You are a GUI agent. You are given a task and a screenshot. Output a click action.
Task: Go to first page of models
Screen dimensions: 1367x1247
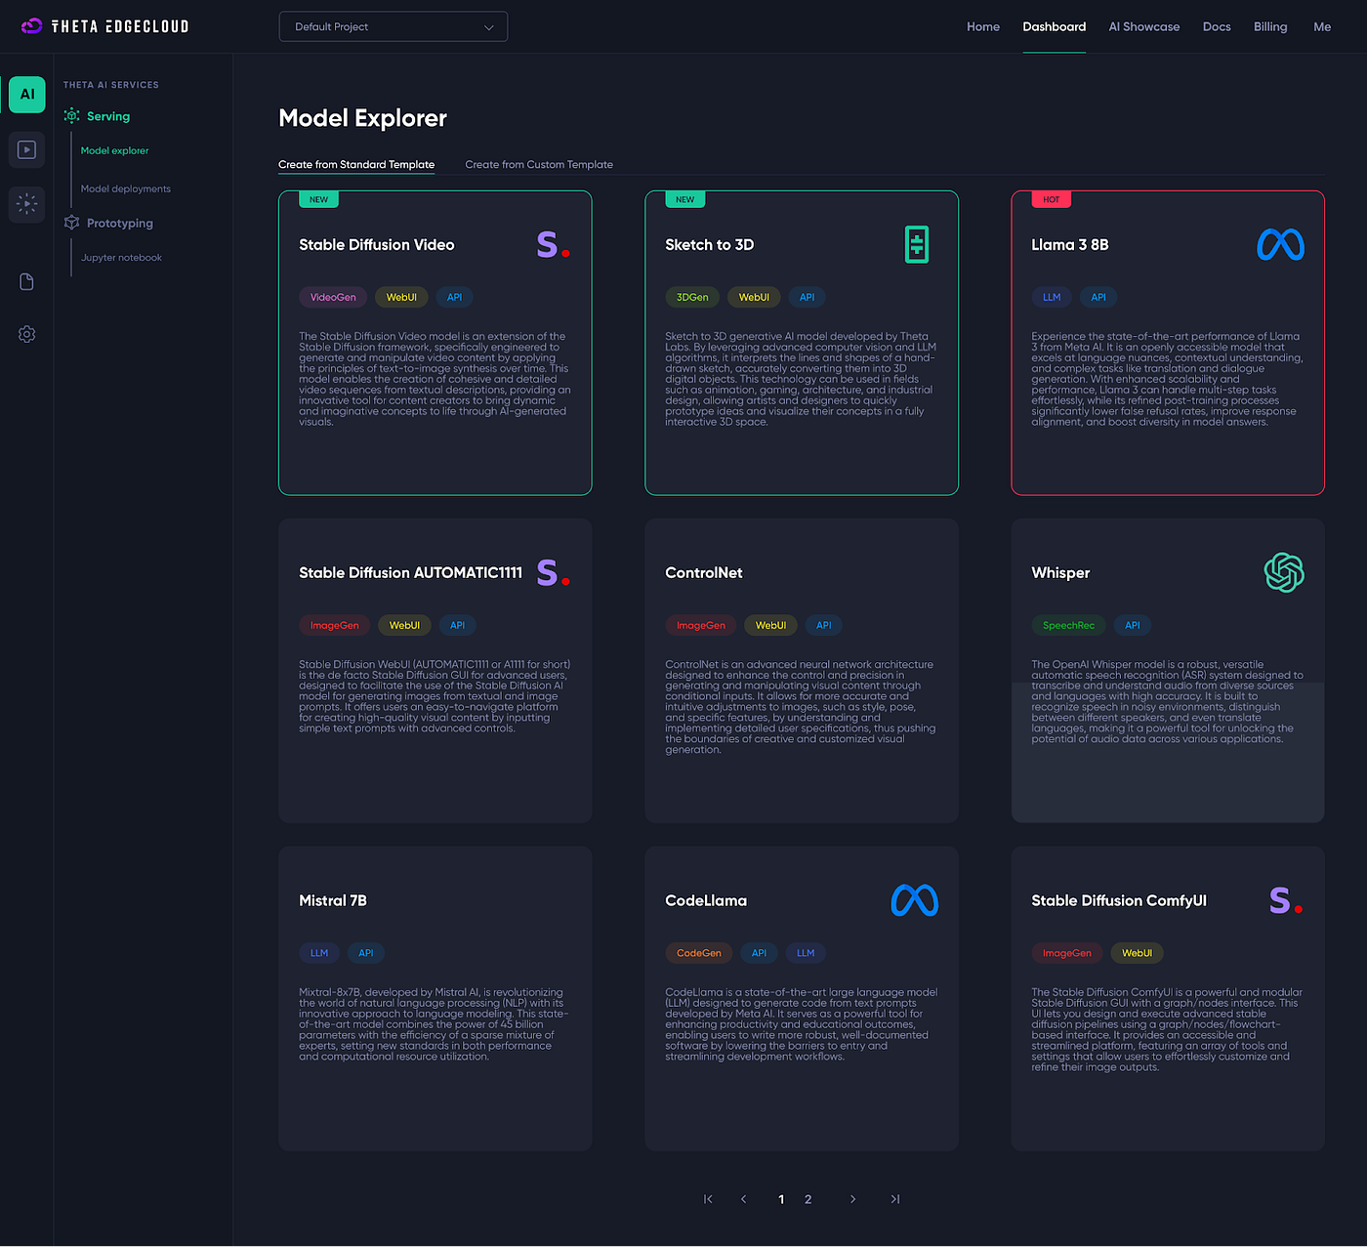coord(708,1199)
